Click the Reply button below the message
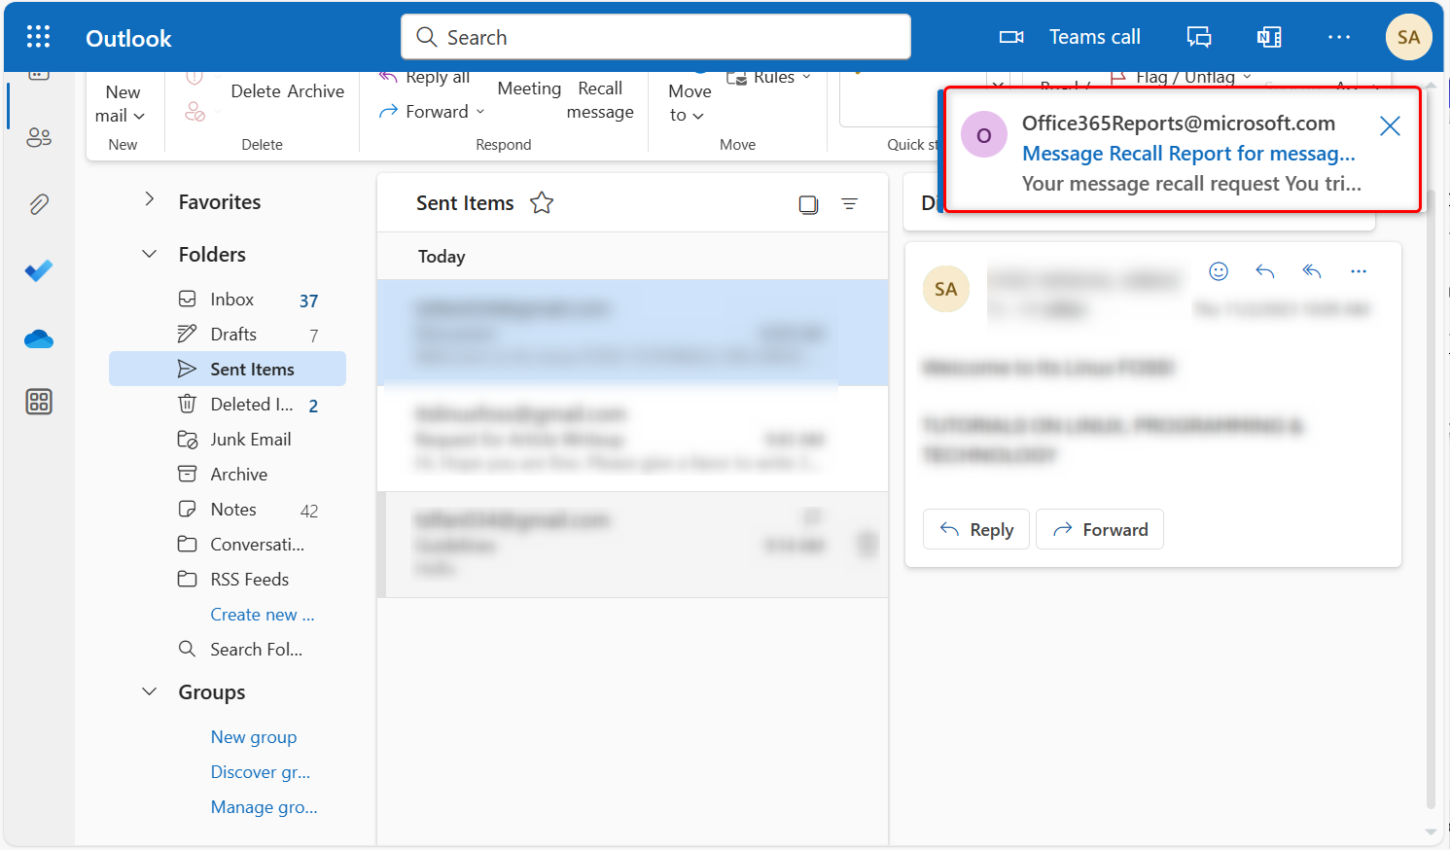This screenshot has width=1450, height=850. click(976, 529)
